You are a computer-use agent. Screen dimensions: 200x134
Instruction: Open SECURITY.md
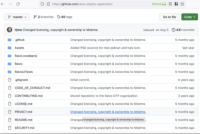(24, 128)
